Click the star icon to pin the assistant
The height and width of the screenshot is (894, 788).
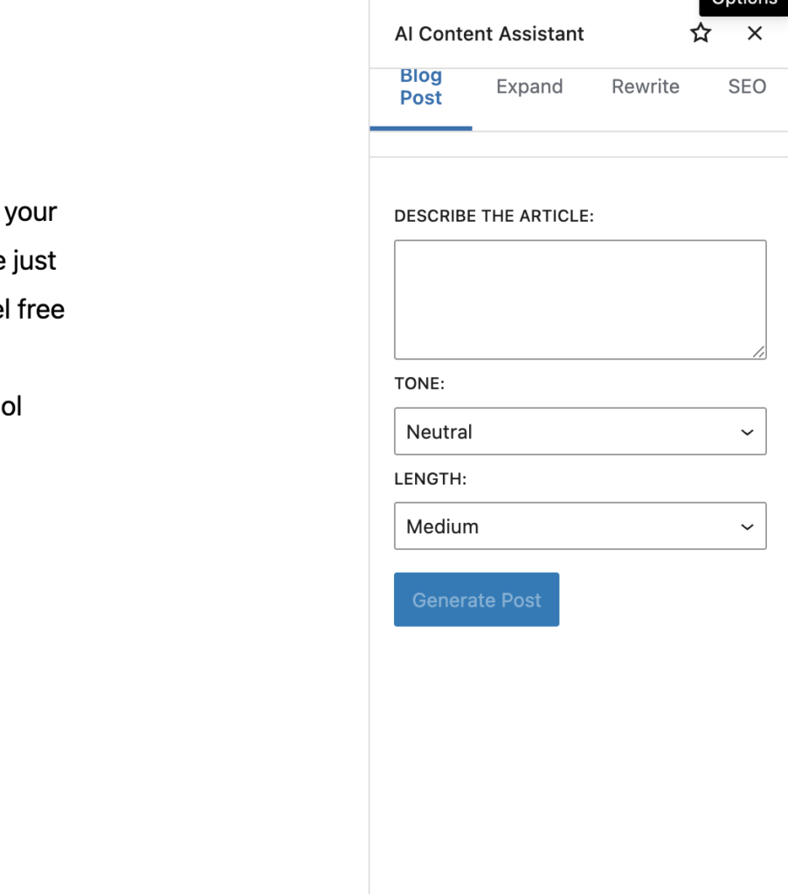click(x=701, y=34)
